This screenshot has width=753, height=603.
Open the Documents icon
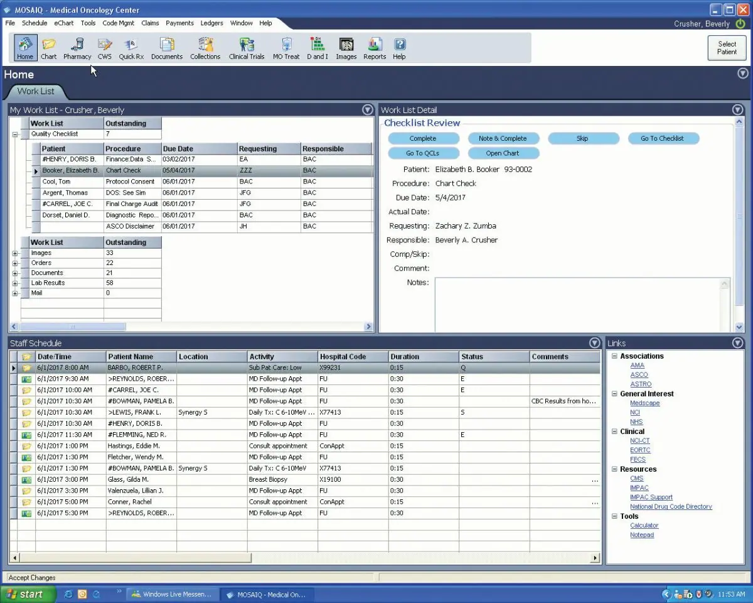tap(166, 47)
